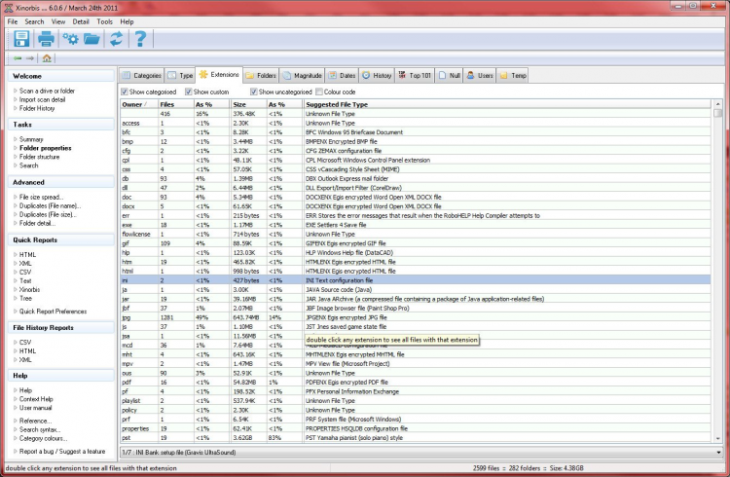Click the Save floppy disk icon
Screen dimensions: 730x477
[20, 39]
